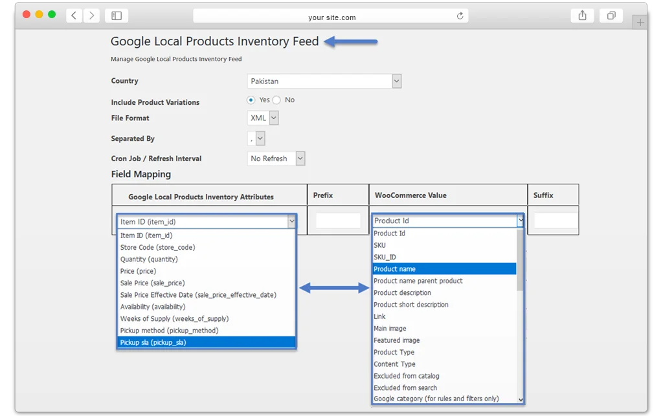Toggle the browser sidebar icon
This screenshot has height=416, width=663.
[117, 16]
